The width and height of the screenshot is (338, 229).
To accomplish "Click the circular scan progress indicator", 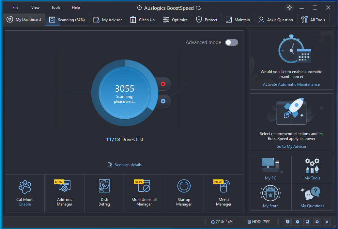I will point(125,93).
